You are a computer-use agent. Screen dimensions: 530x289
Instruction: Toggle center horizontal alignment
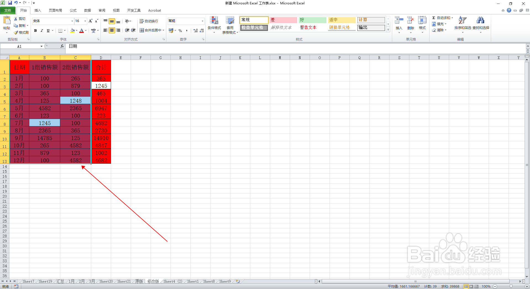112,30
